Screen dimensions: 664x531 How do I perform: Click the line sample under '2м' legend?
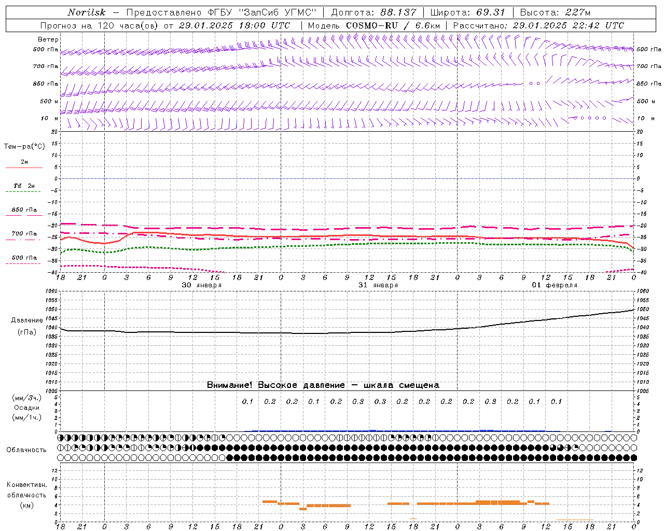pyautogui.click(x=24, y=167)
